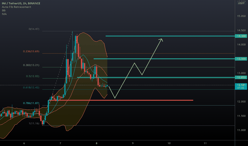
Task: Click the USDT currency button
Action: [241, 3]
